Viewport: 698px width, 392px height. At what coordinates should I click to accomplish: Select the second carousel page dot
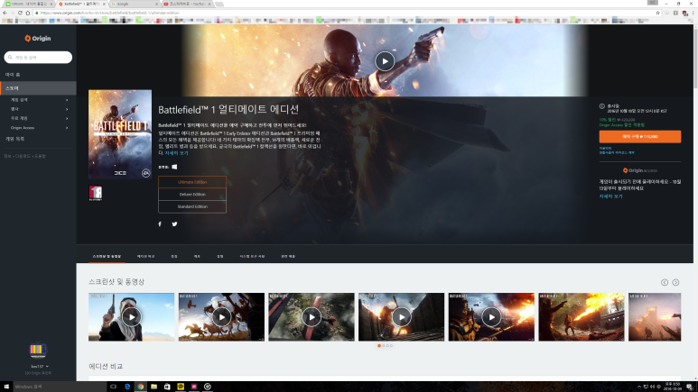pyautogui.click(x=383, y=346)
